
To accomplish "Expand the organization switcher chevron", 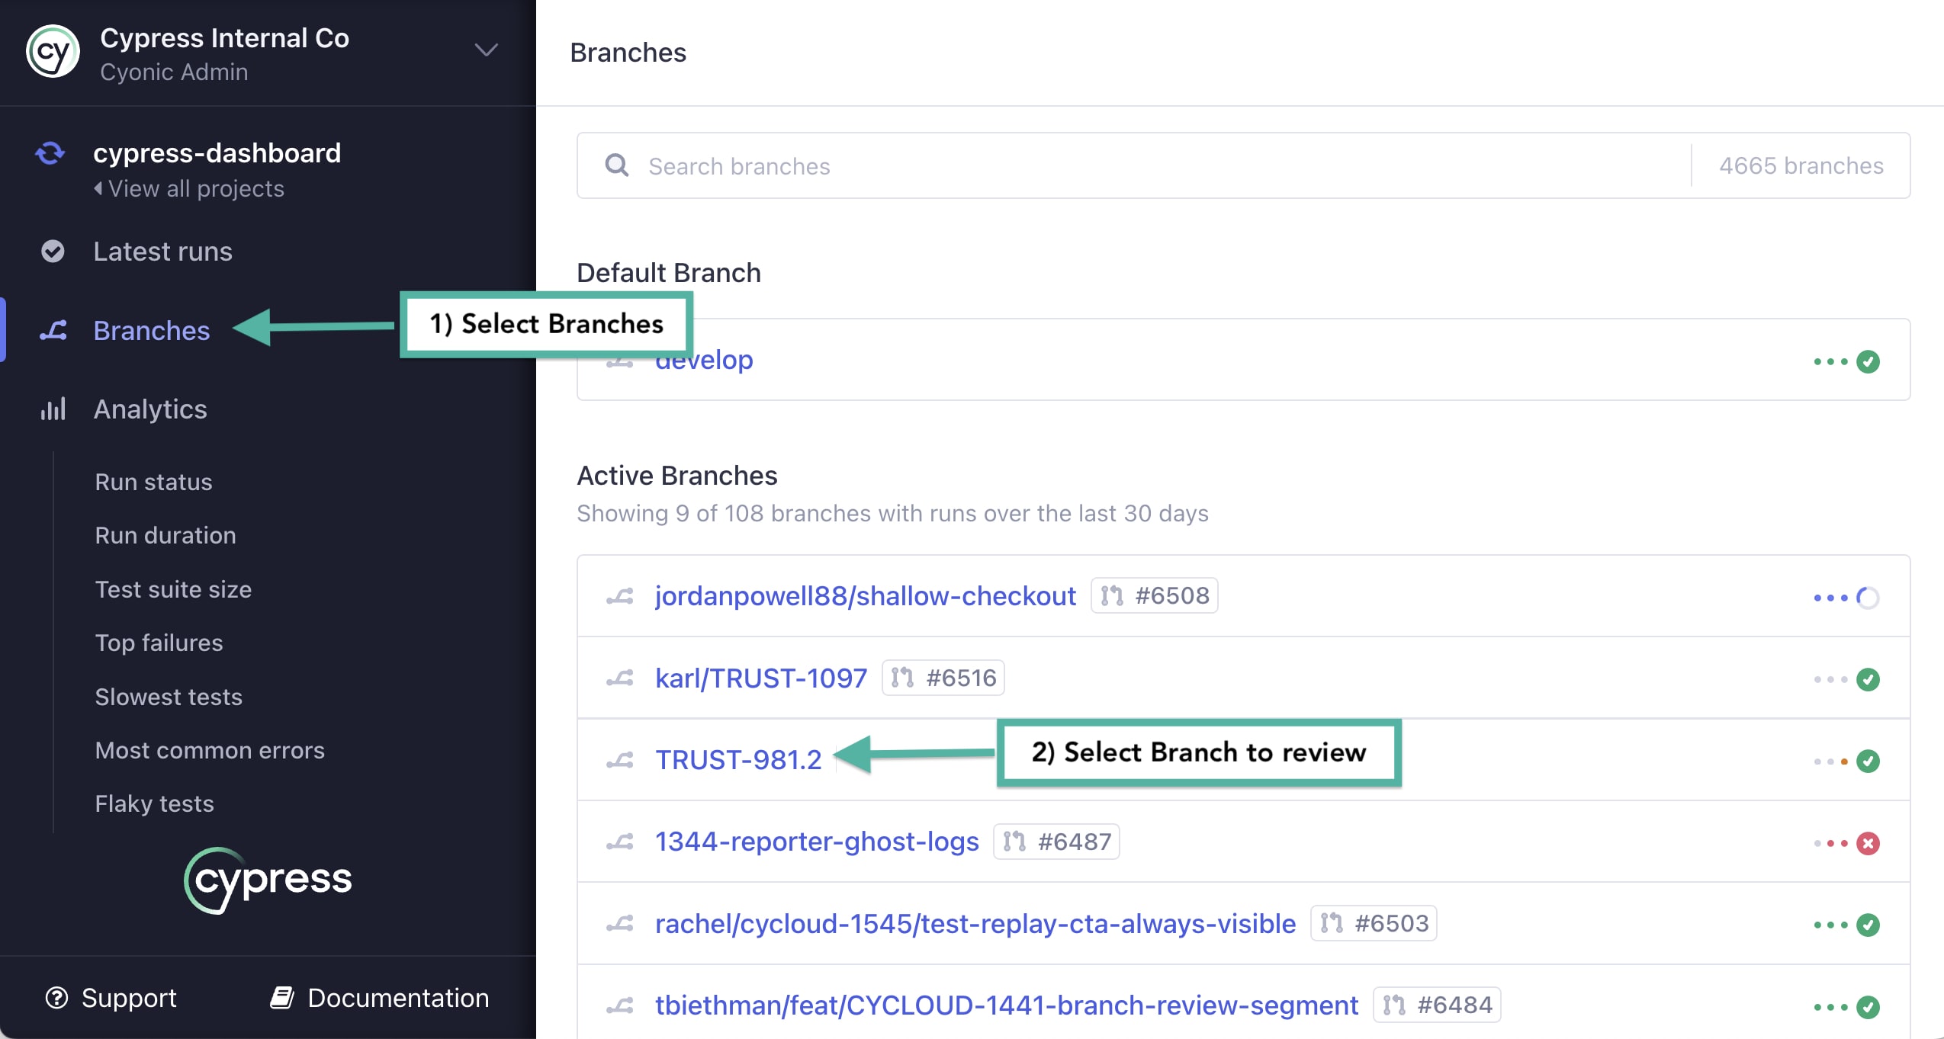I will (486, 51).
